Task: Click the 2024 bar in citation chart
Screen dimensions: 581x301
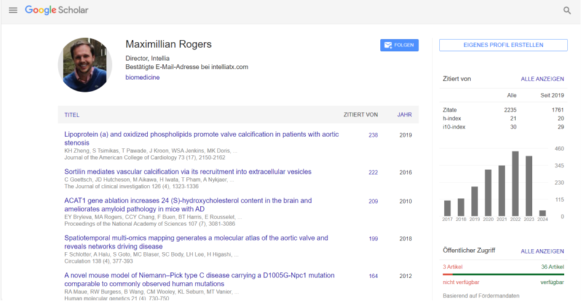Action: pyautogui.click(x=542, y=213)
